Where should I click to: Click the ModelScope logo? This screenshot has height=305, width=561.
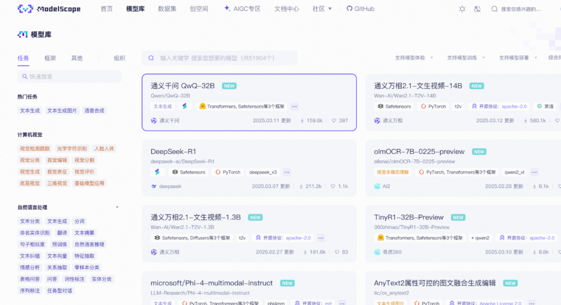click(49, 9)
